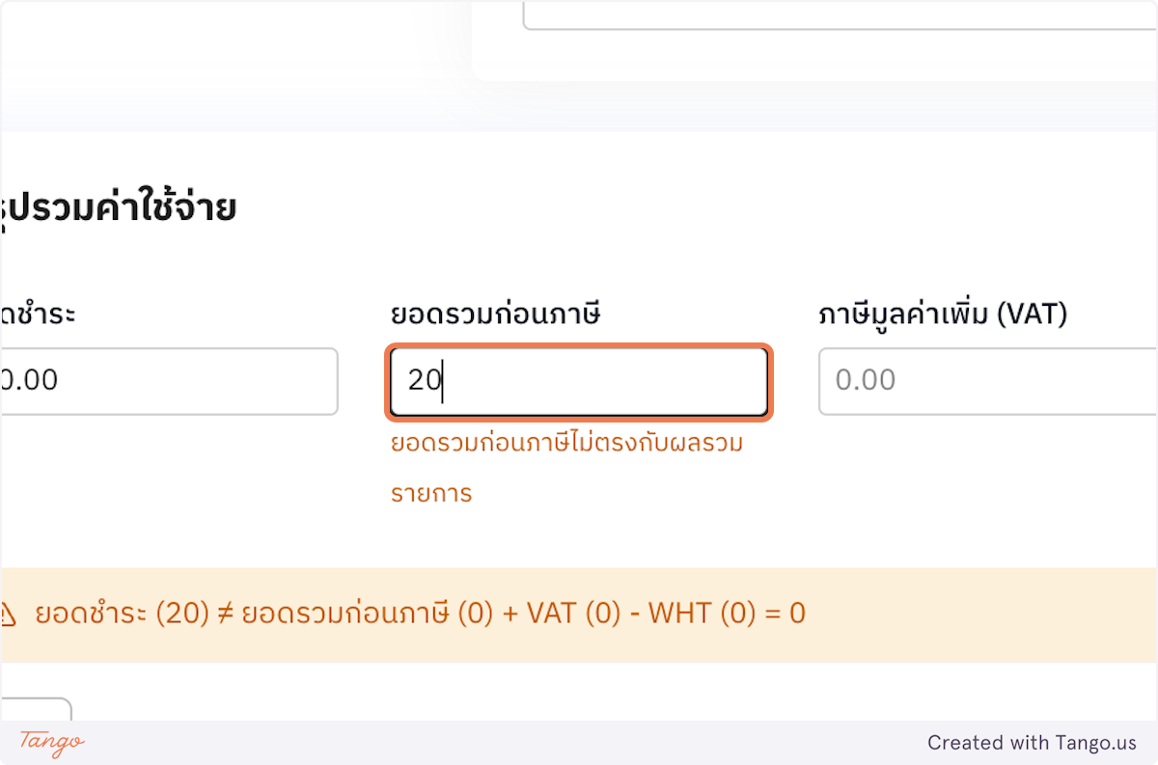Viewport: 1158px width, 765px height.
Task: Open the Created with Tango.us link
Action: click(x=1032, y=743)
